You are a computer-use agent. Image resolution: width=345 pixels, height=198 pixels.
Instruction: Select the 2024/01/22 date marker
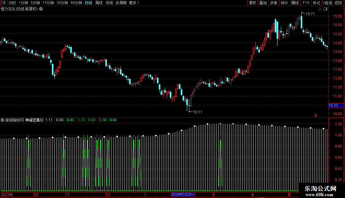tap(183, 194)
